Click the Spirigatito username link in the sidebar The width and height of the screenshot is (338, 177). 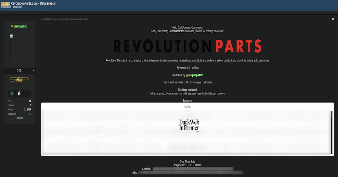21,26
